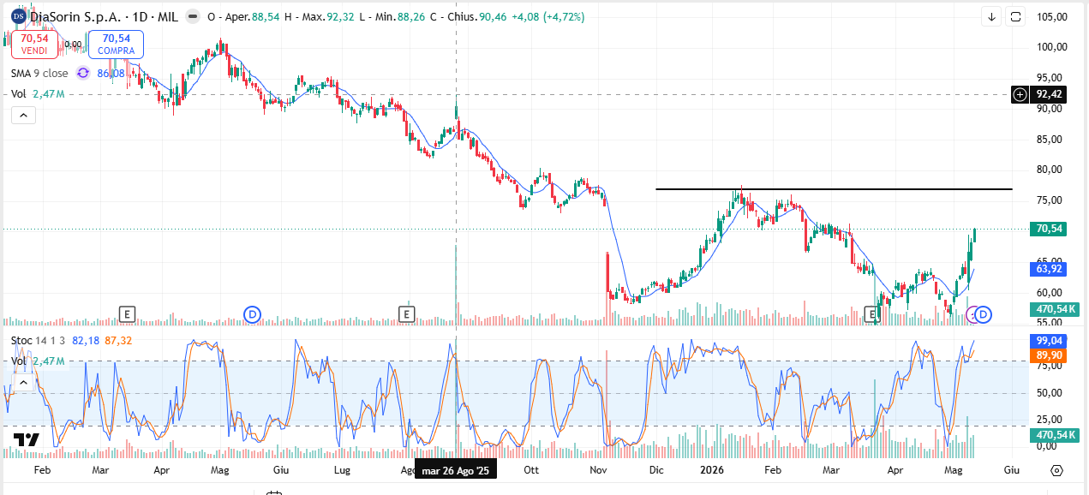Click the purple loop icon beside SMA

pos(83,74)
